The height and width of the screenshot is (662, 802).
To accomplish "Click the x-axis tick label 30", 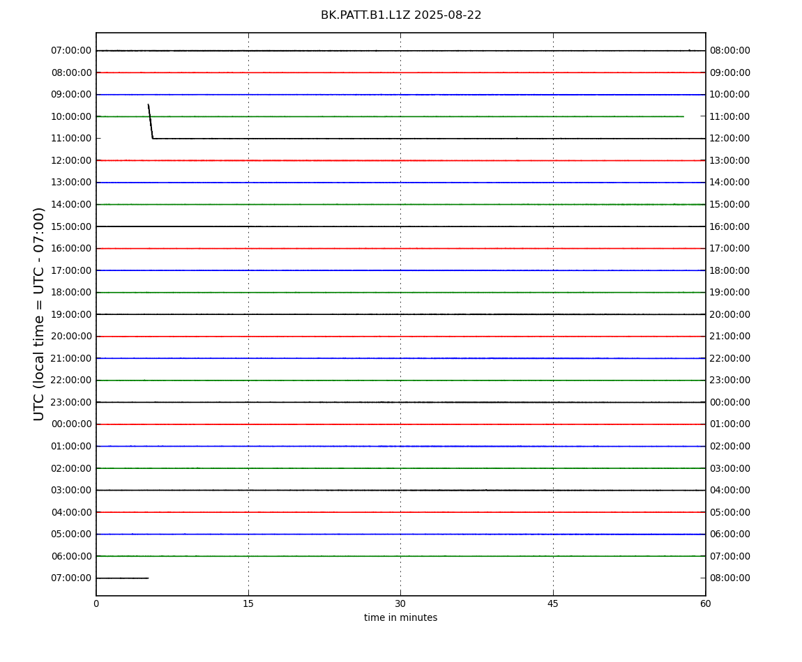I will (x=400, y=603).
